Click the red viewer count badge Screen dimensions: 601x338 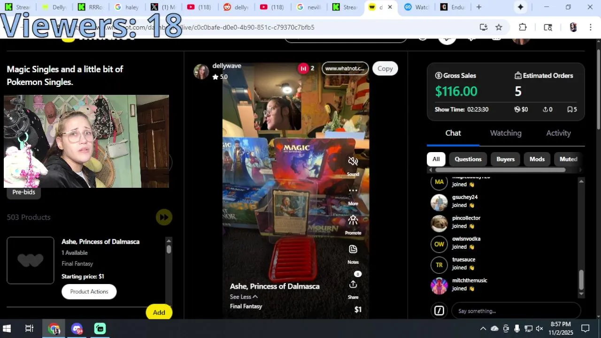303,69
